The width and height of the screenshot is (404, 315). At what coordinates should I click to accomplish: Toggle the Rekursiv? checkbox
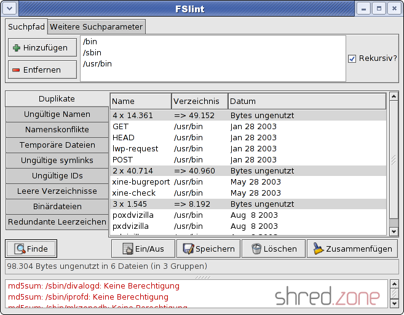tap(352, 58)
